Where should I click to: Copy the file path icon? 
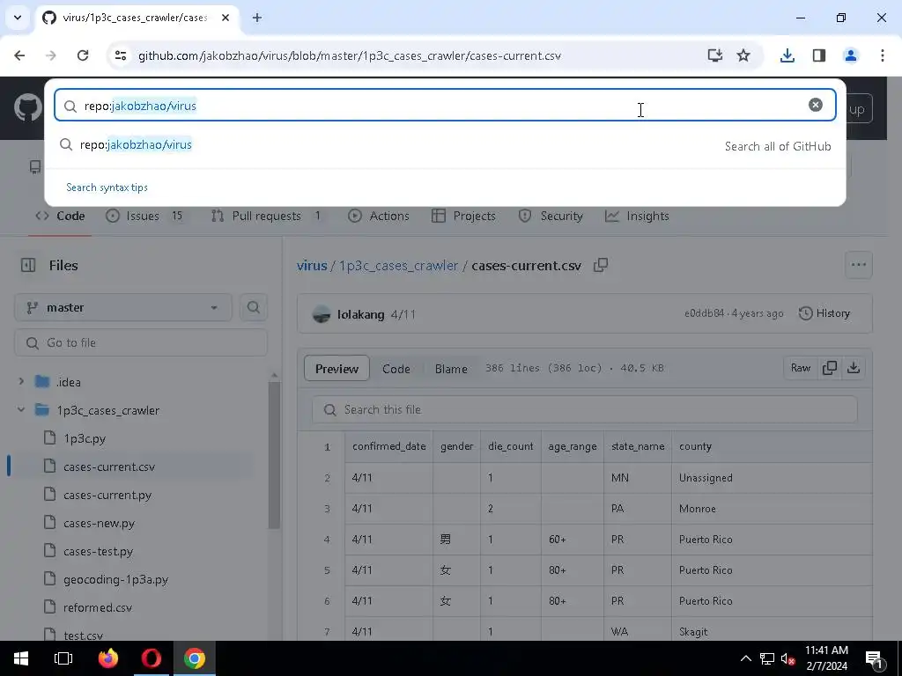pos(601,265)
